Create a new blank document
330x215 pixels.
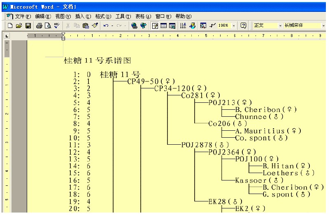coord(10,25)
